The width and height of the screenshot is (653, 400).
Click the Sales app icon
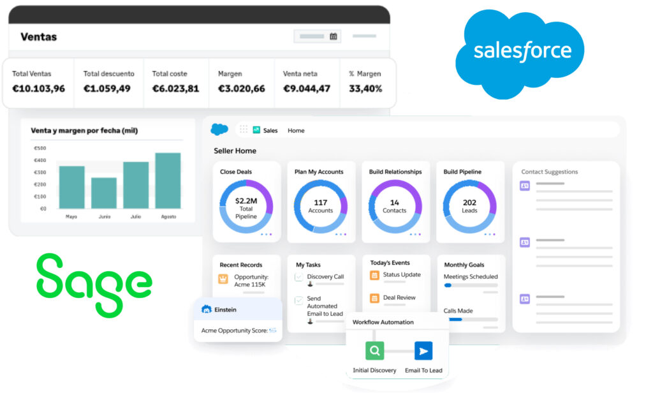click(x=256, y=130)
